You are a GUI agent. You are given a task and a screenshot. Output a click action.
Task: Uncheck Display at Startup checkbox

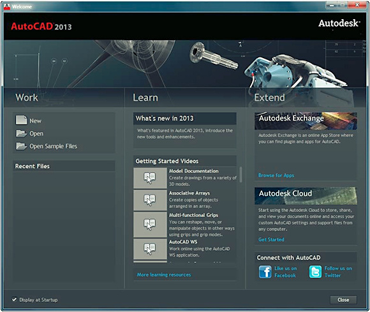coord(15,299)
